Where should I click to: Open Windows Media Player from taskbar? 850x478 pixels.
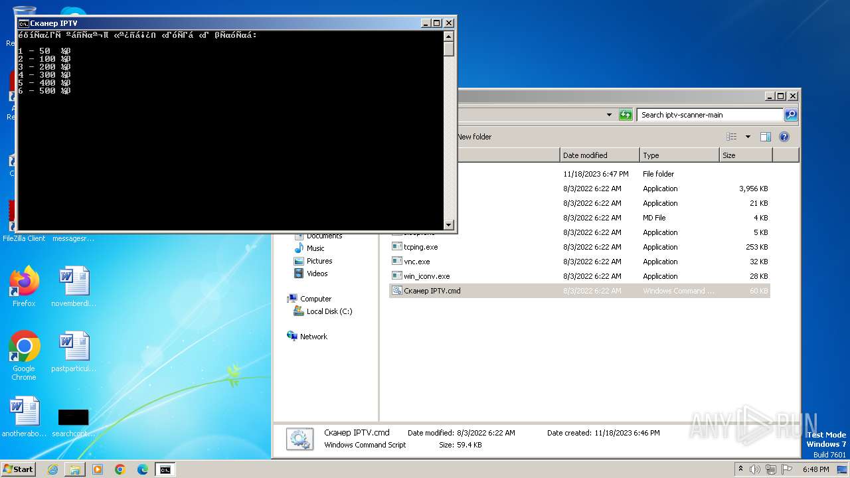[x=98, y=469]
